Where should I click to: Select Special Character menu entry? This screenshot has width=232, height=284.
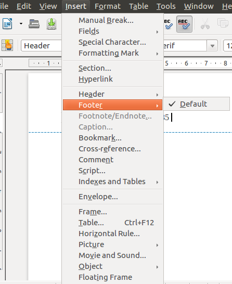click(112, 42)
